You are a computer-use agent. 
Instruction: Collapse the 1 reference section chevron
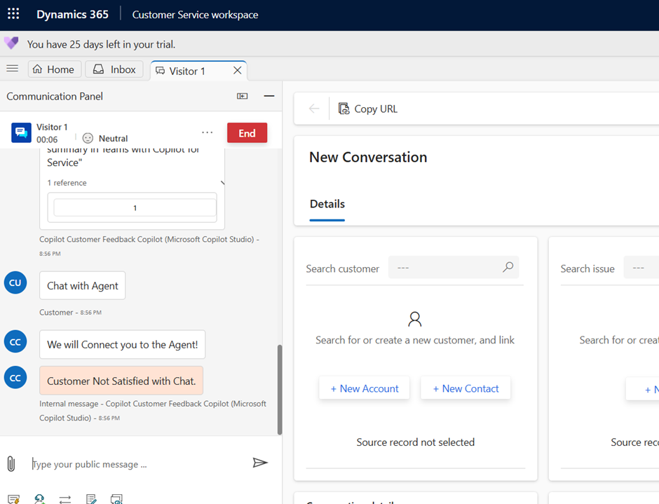(x=222, y=183)
